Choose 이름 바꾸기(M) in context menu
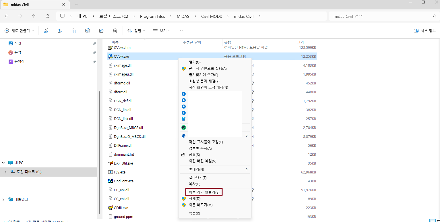 click(215, 205)
